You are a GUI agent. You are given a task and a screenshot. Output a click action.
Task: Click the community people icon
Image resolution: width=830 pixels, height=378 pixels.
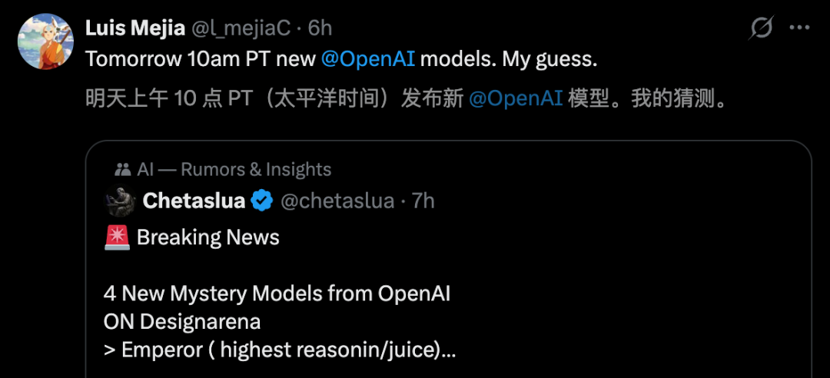click(x=121, y=170)
